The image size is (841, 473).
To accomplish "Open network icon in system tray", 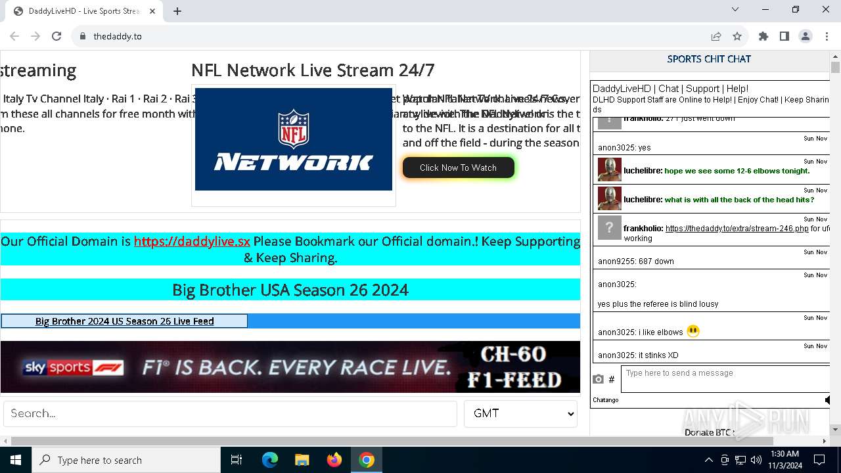I will tap(740, 460).
